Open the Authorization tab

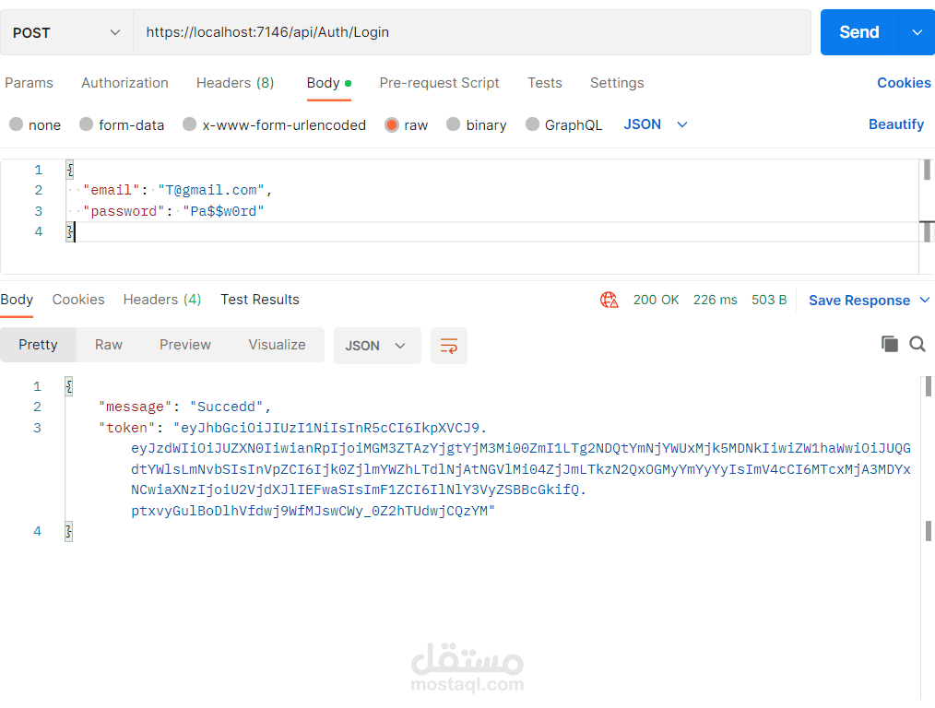(x=124, y=83)
